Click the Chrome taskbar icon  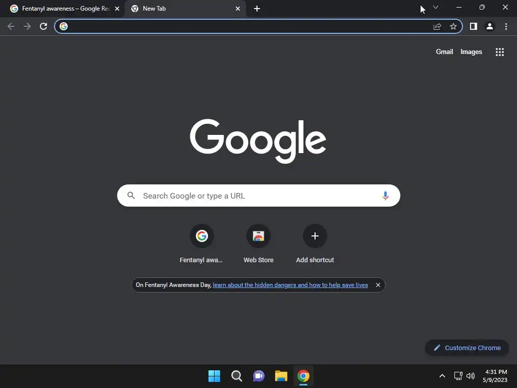[303, 376]
